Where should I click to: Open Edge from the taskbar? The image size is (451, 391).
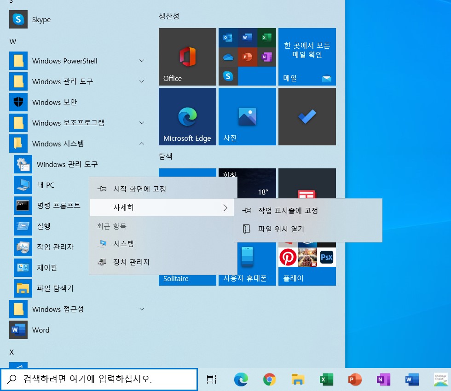(241, 379)
